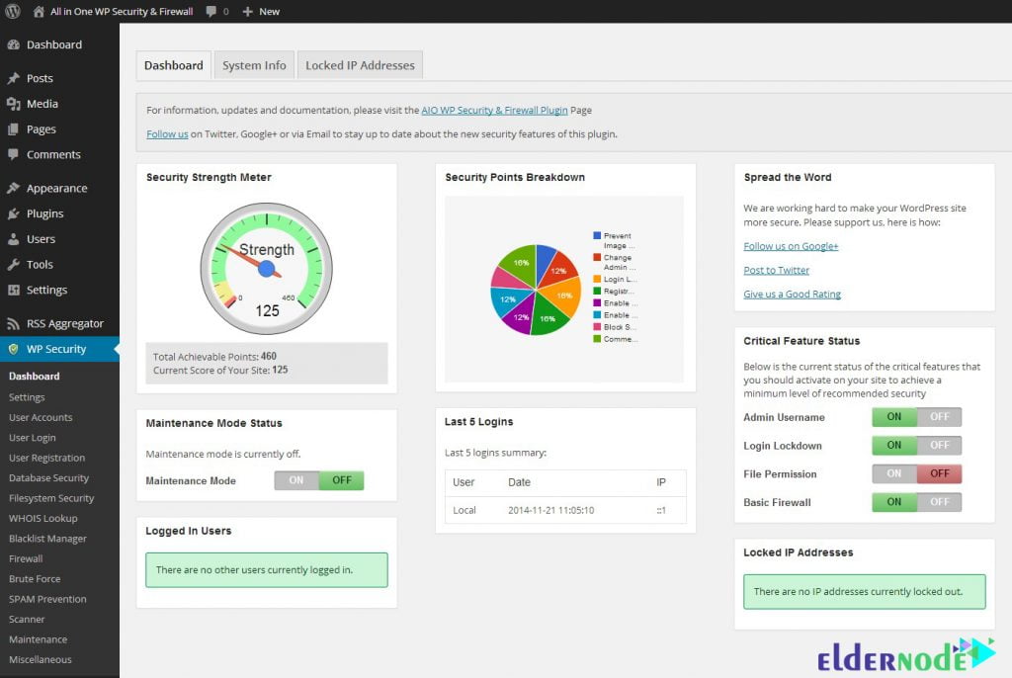
Task: Switch to the System Info tab
Action: click(x=254, y=64)
